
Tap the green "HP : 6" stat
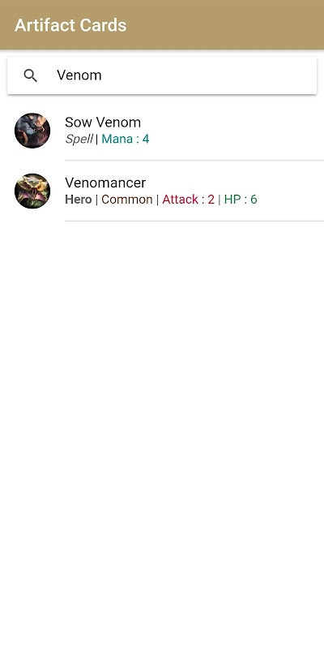(x=241, y=200)
